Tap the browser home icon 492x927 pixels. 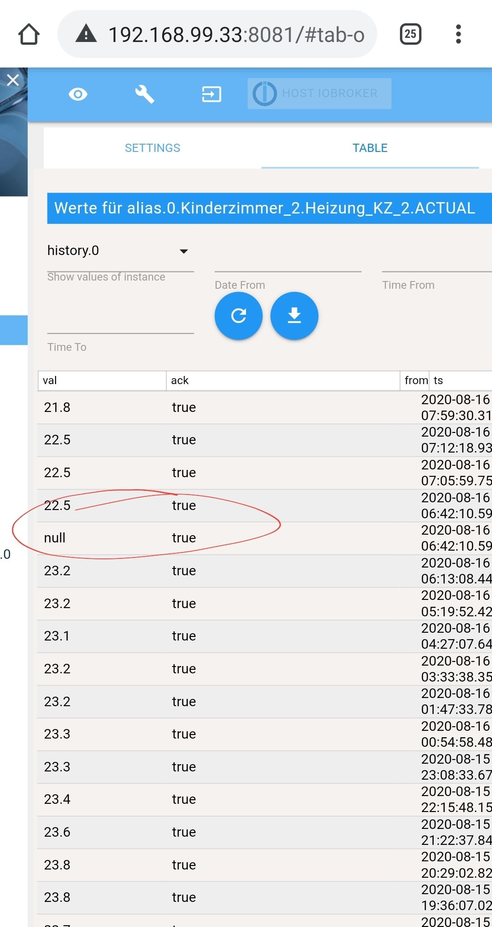pos(29,34)
